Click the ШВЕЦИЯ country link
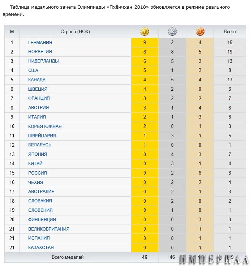This screenshot has width=250, height=266. 38,89
